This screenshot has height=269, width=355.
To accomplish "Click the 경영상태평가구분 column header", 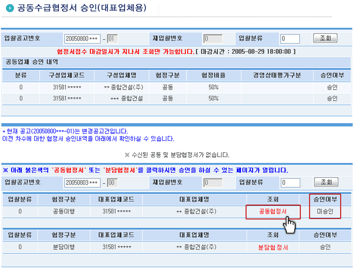I will [277, 75].
